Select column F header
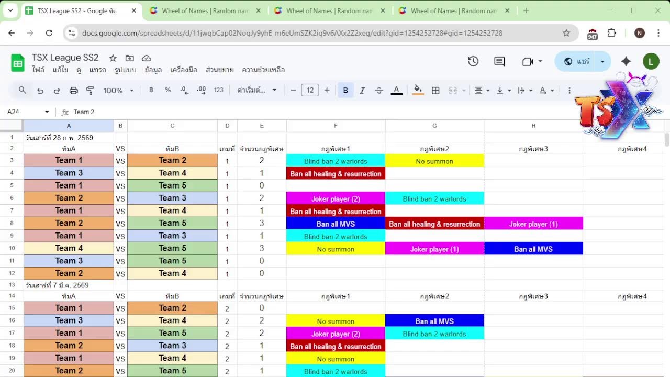Image resolution: width=670 pixels, height=377 pixels. (336, 126)
